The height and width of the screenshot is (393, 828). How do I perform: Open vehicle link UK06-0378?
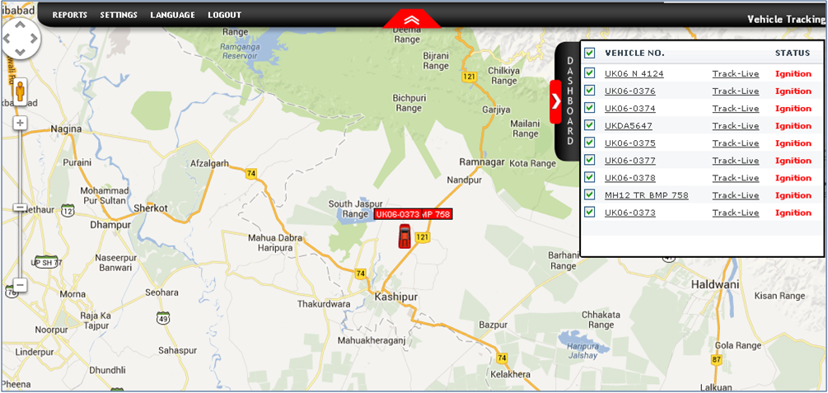coord(630,178)
